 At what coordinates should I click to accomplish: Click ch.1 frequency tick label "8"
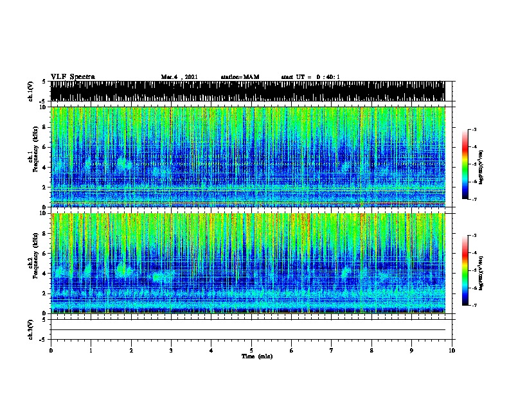[44, 127]
